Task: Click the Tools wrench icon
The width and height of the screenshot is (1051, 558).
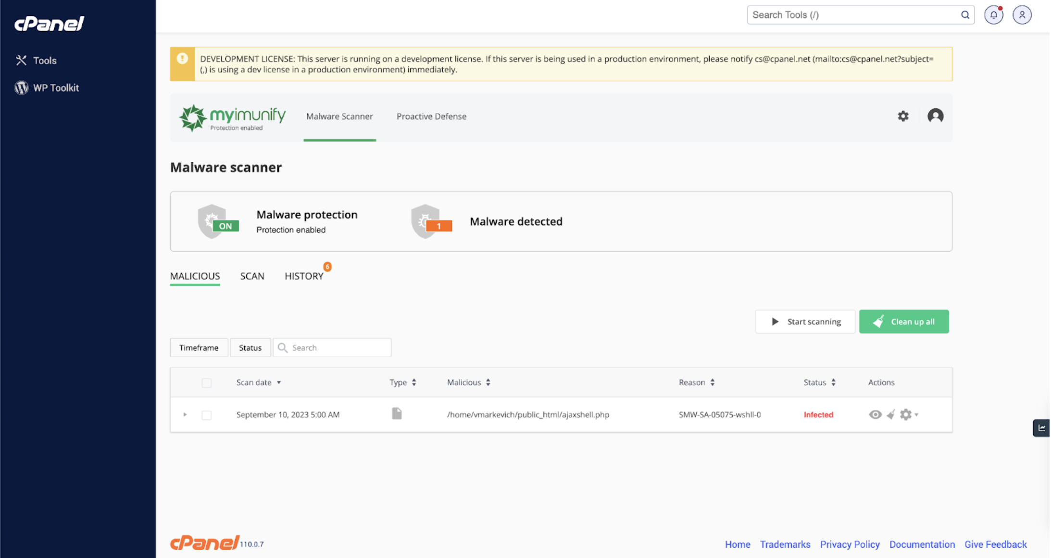Action: [x=21, y=60]
